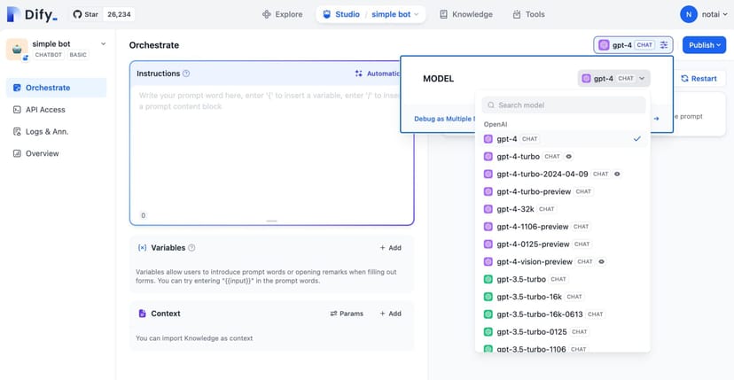Add a new variable with Add button
Screen dimensions: 734x380
click(390, 248)
